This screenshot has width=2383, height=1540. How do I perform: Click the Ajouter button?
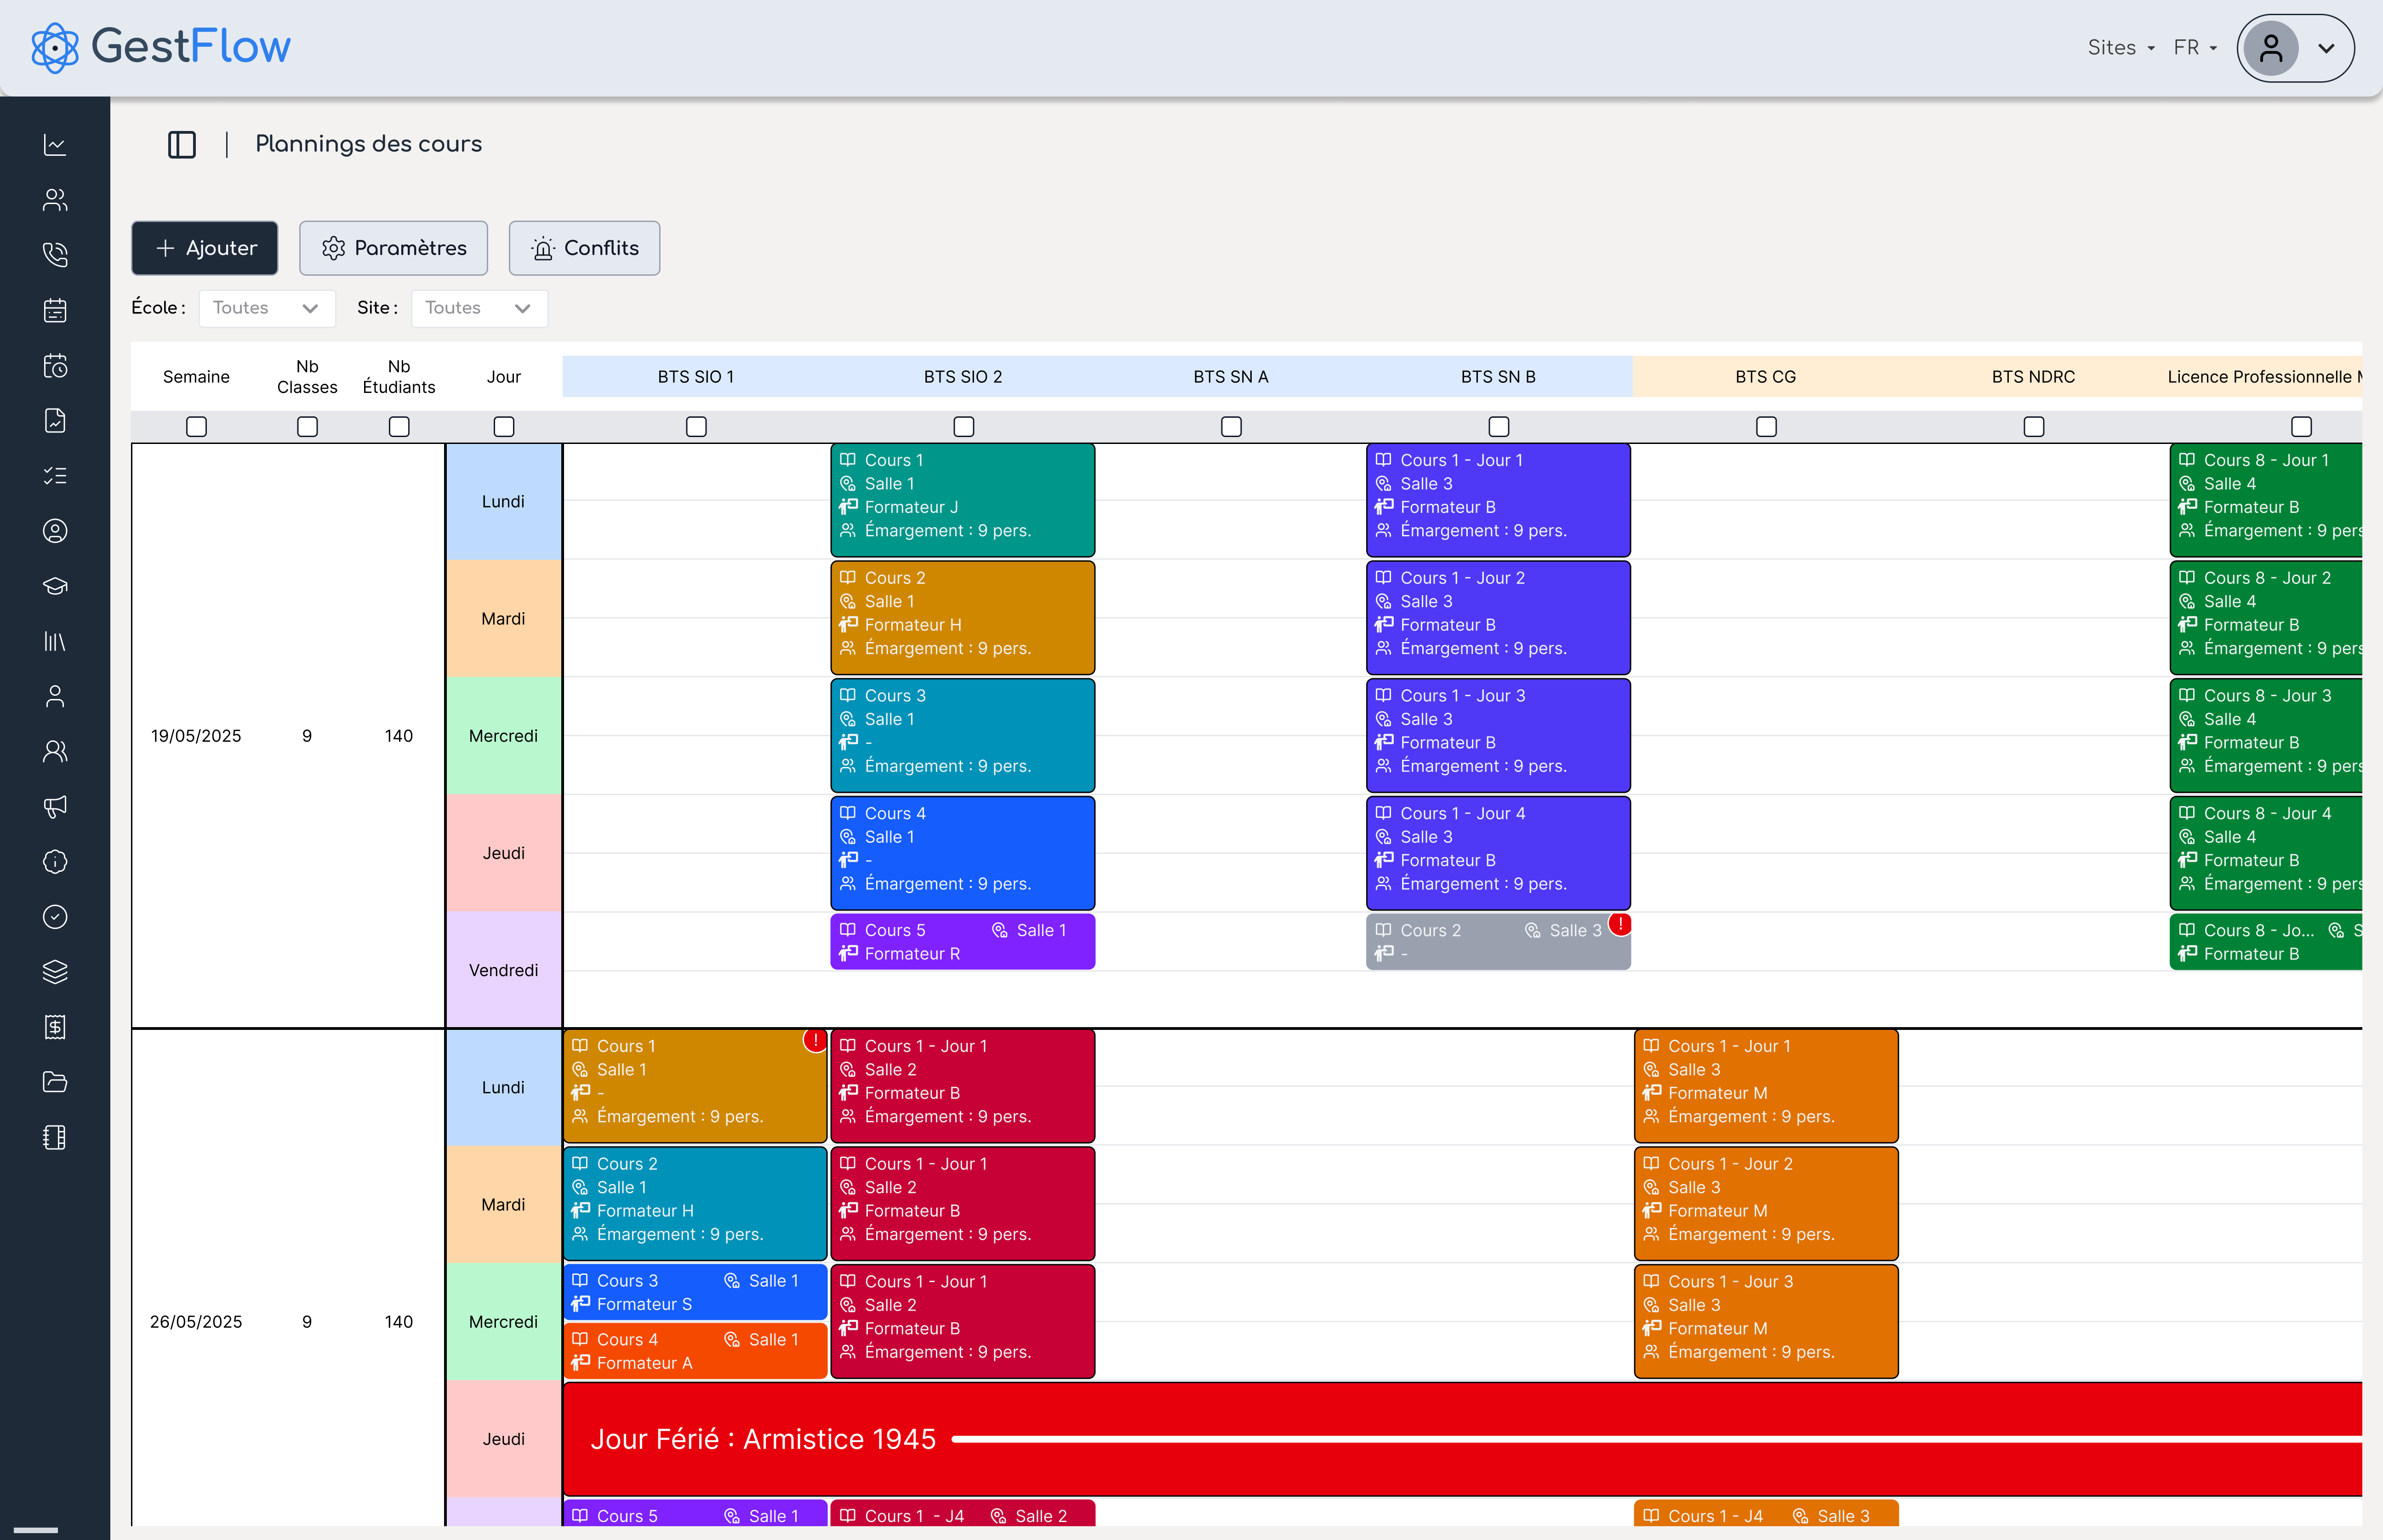(205, 248)
